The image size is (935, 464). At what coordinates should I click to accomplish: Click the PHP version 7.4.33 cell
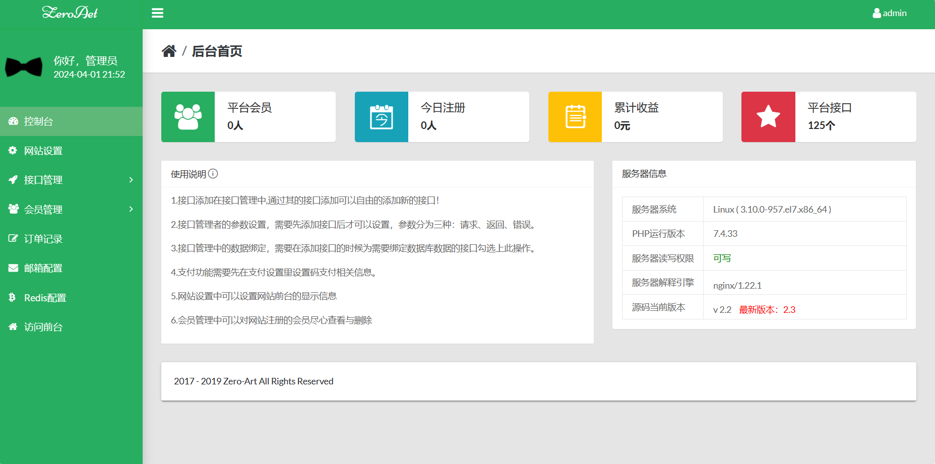[x=805, y=234]
